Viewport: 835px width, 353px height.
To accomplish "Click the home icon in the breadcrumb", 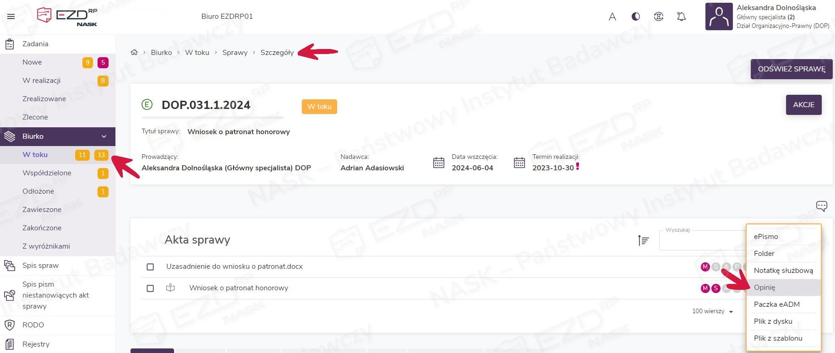I will point(134,52).
